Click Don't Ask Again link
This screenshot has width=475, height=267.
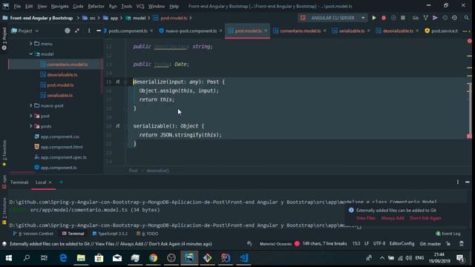(x=425, y=218)
